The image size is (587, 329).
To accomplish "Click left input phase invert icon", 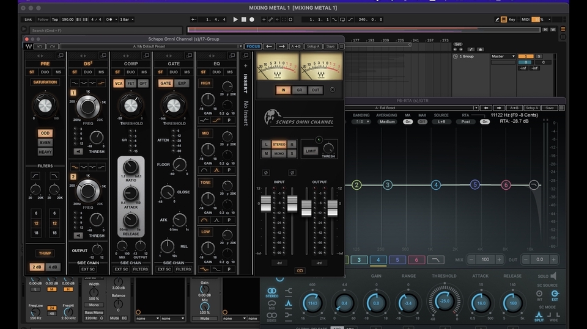I will click(x=265, y=173).
